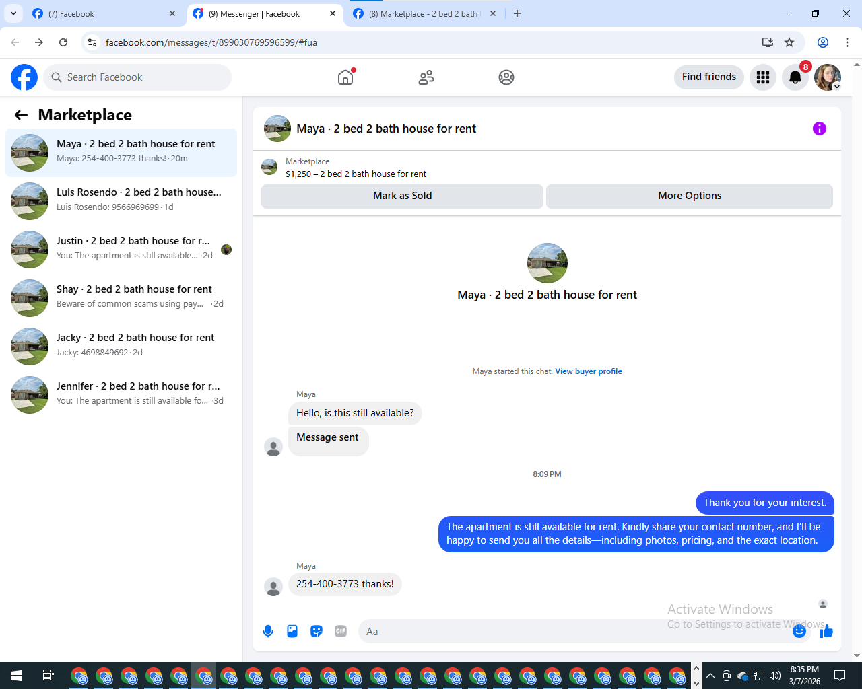Click the Facebook logo icon
Viewport: 862px width, 689px height.
click(24, 77)
